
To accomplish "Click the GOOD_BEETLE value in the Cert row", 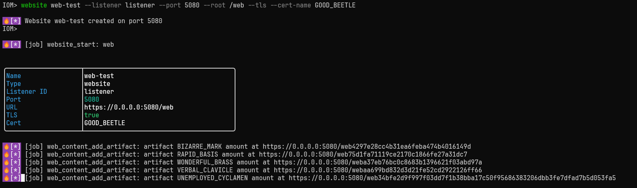I will tap(105, 123).
